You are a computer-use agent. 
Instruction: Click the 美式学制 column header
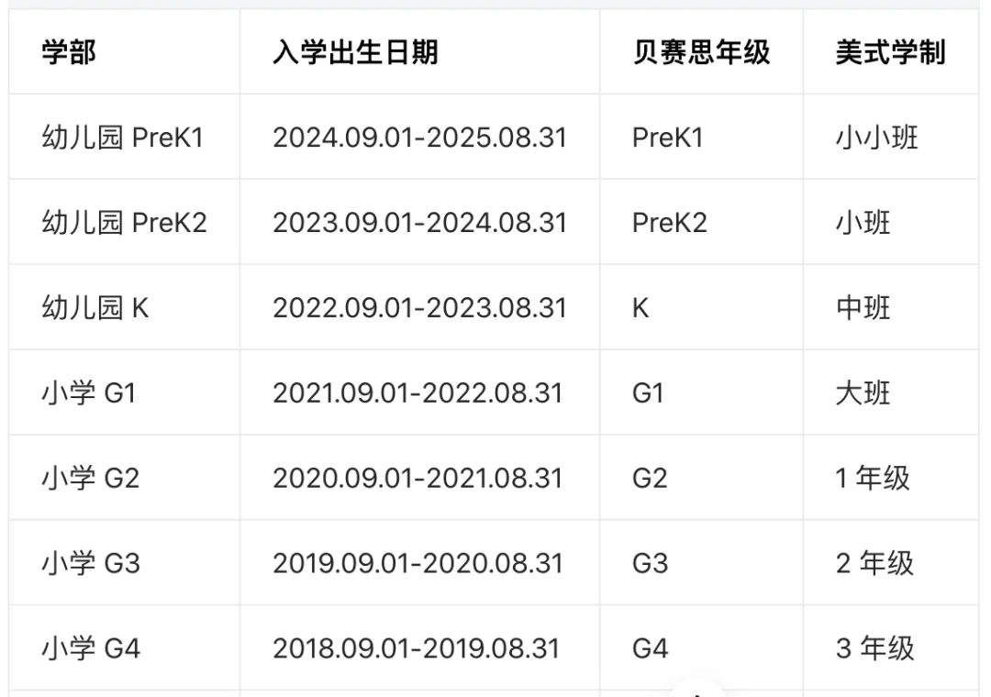coord(890,52)
